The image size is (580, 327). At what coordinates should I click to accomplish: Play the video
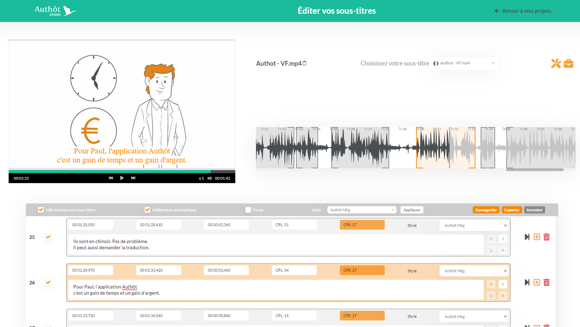click(x=122, y=178)
